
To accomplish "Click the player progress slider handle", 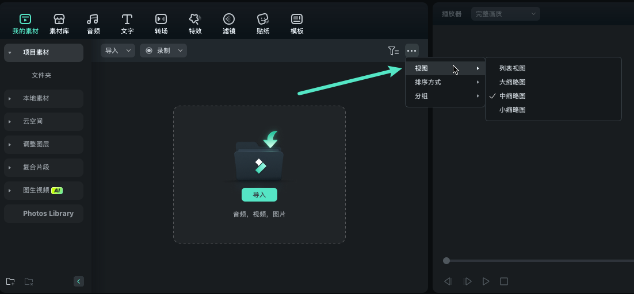I will tap(446, 261).
